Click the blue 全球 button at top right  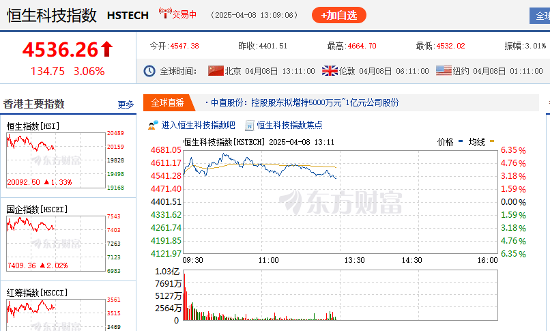point(540,16)
